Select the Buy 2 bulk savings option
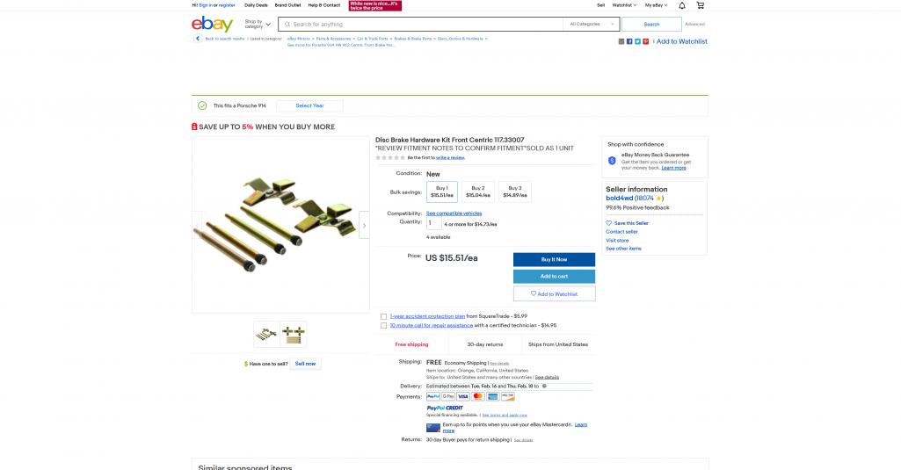 click(478, 192)
